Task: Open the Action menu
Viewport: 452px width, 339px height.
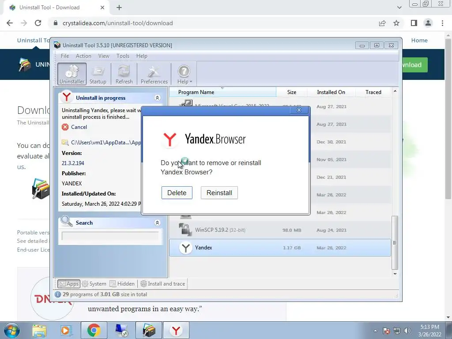Action: (x=83, y=56)
